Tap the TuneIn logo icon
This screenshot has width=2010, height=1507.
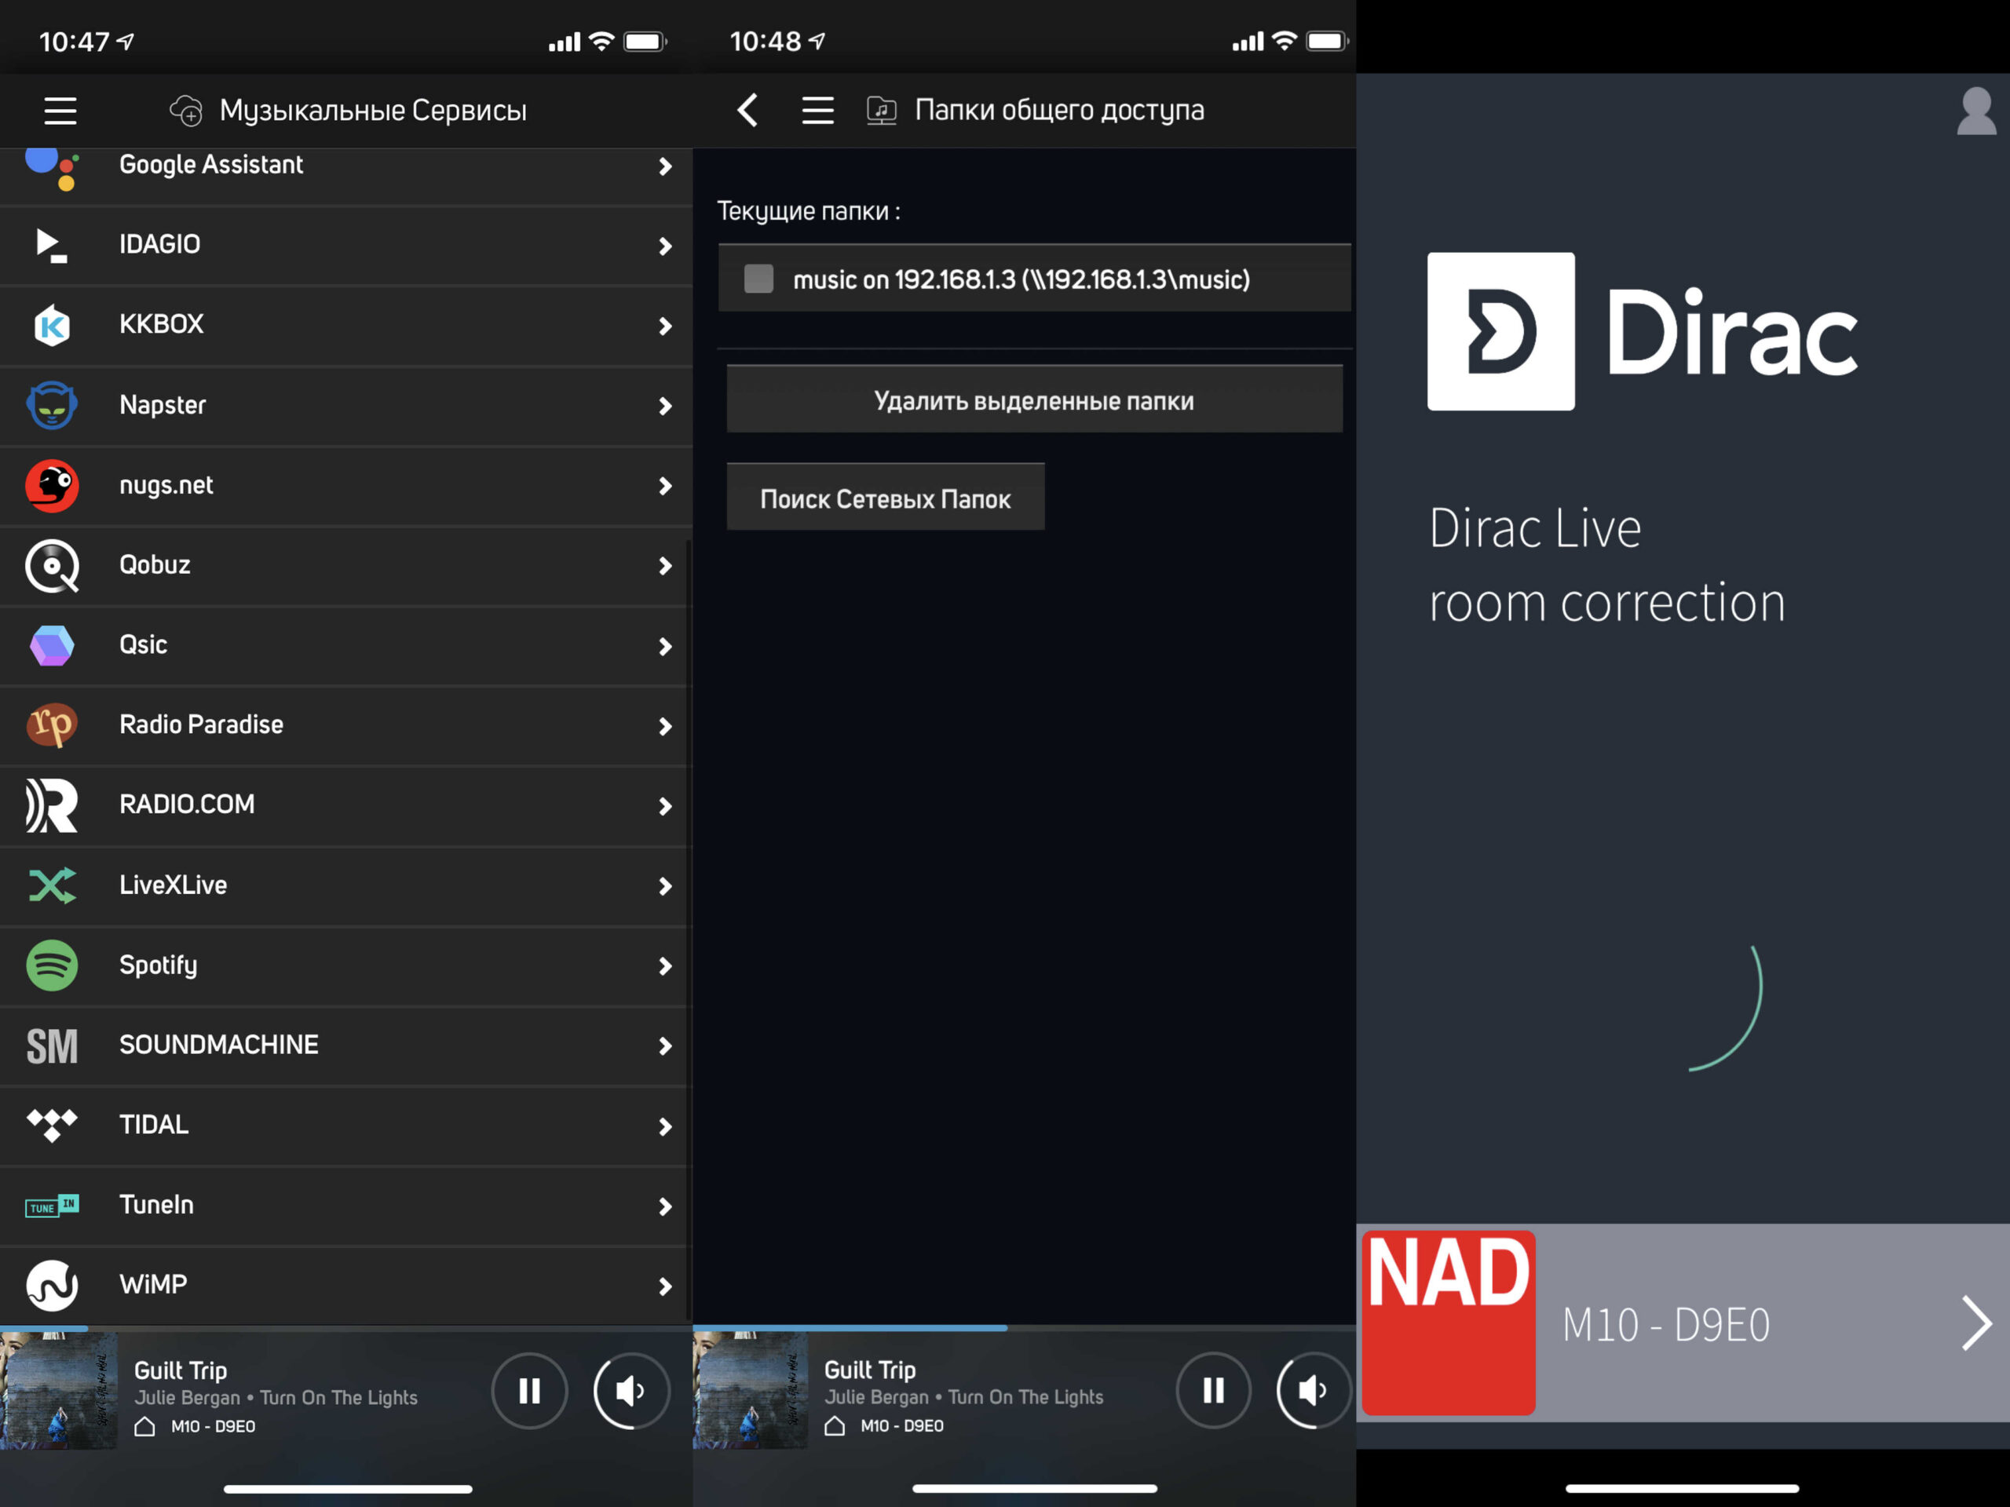(52, 1206)
